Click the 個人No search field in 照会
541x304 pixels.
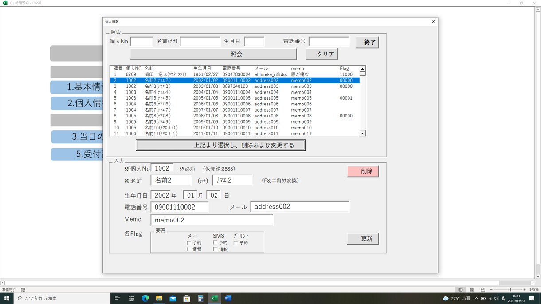(x=141, y=41)
